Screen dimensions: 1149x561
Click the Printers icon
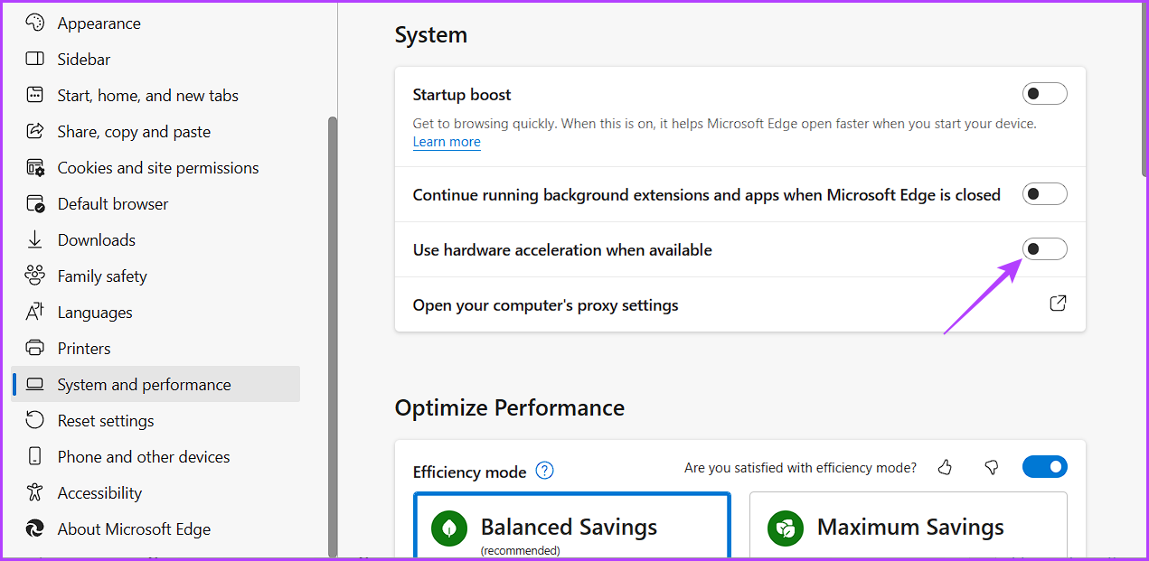[x=35, y=348]
